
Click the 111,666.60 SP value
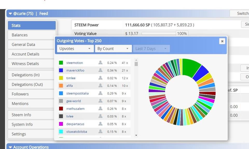click(137, 25)
